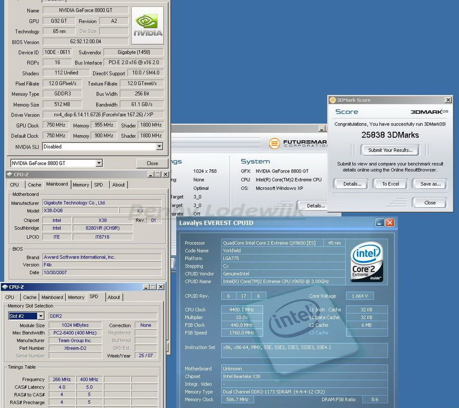Open About tab in CPU-Z SPD window

tap(114, 297)
